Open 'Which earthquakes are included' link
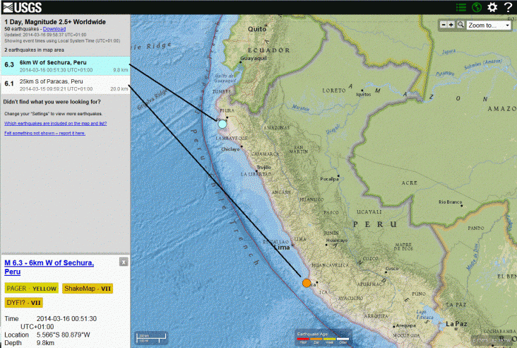The image size is (517, 348). click(x=55, y=123)
